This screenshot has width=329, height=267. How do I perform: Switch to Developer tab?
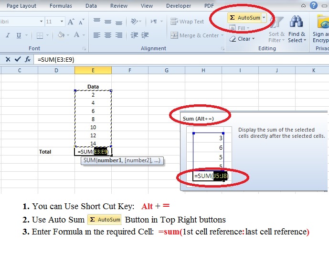pyautogui.click(x=179, y=6)
